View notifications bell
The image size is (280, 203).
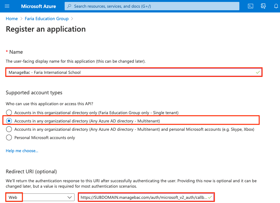276,6
